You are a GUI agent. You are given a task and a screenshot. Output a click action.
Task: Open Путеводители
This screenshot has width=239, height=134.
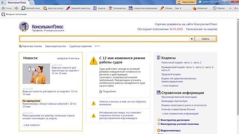117,8
